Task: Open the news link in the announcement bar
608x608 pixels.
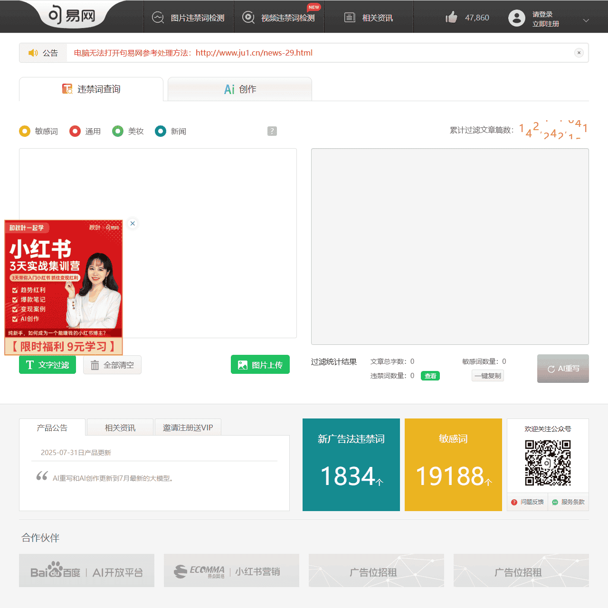Action: [x=254, y=53]
